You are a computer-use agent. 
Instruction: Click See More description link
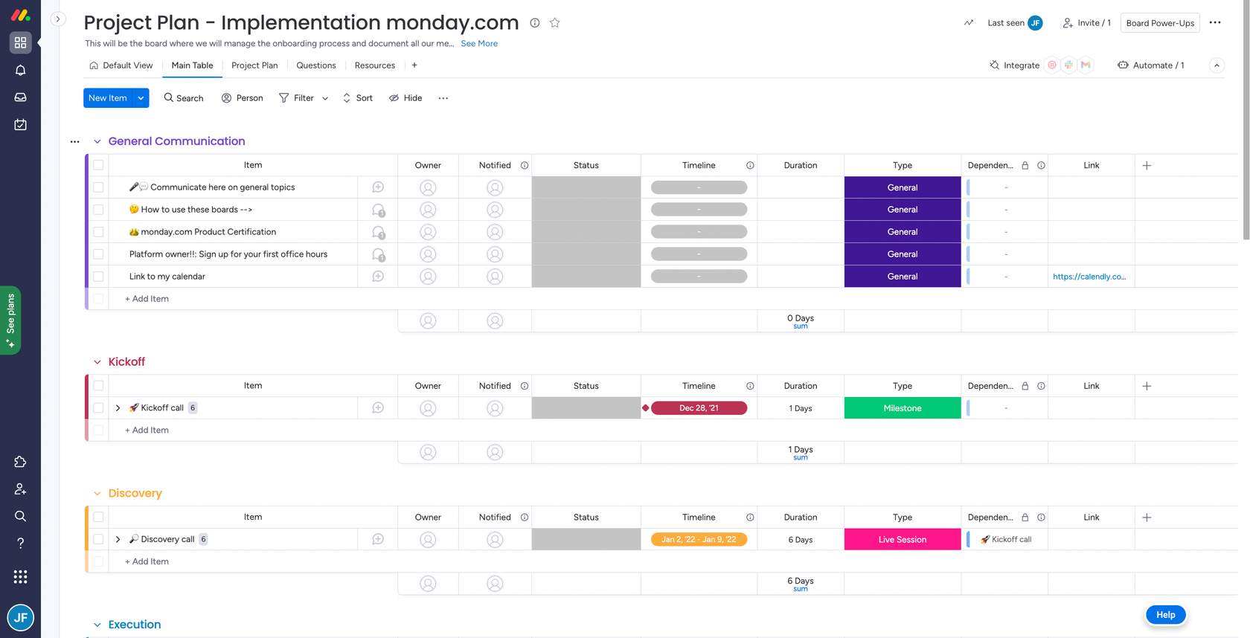[479, 44]
